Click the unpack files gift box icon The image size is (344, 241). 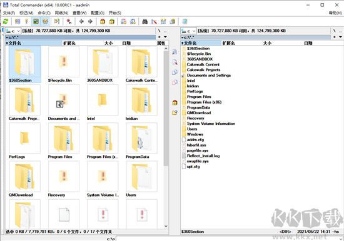(x=112, y=21)
